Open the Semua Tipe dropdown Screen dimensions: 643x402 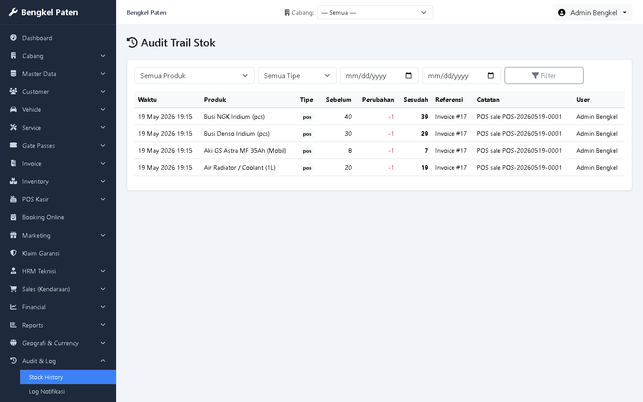coord(297,75)
